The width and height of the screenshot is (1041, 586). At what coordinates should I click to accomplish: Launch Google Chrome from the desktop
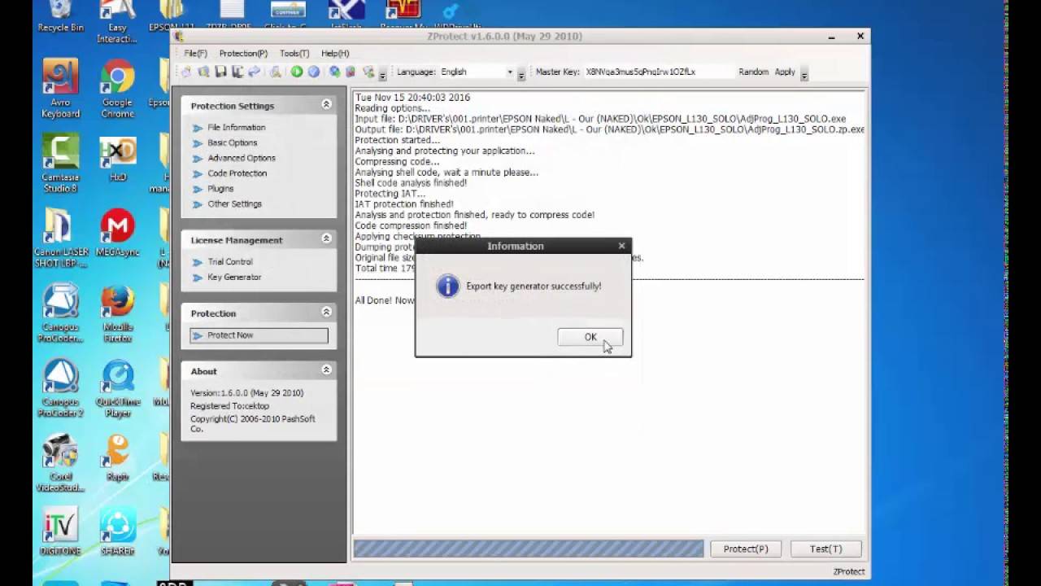tap(118, 90)
